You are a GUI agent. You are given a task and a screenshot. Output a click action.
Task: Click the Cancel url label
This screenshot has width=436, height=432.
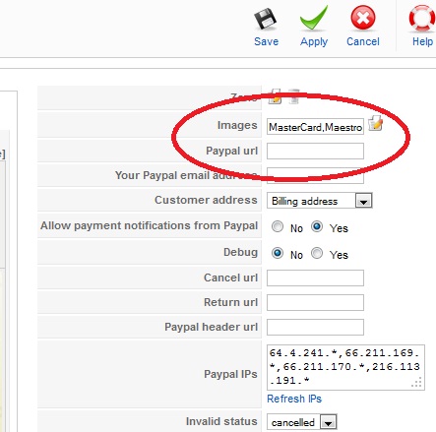230,278
